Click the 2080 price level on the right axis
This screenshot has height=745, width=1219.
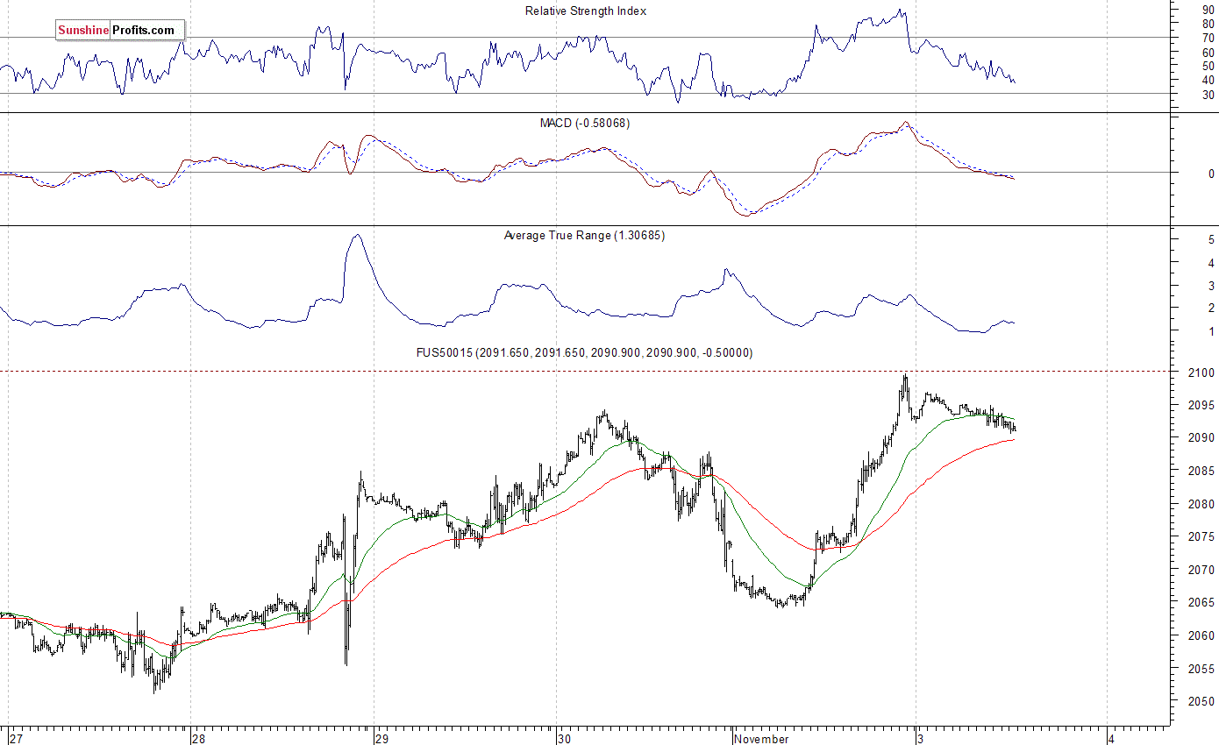click(x=1202, y=505)
